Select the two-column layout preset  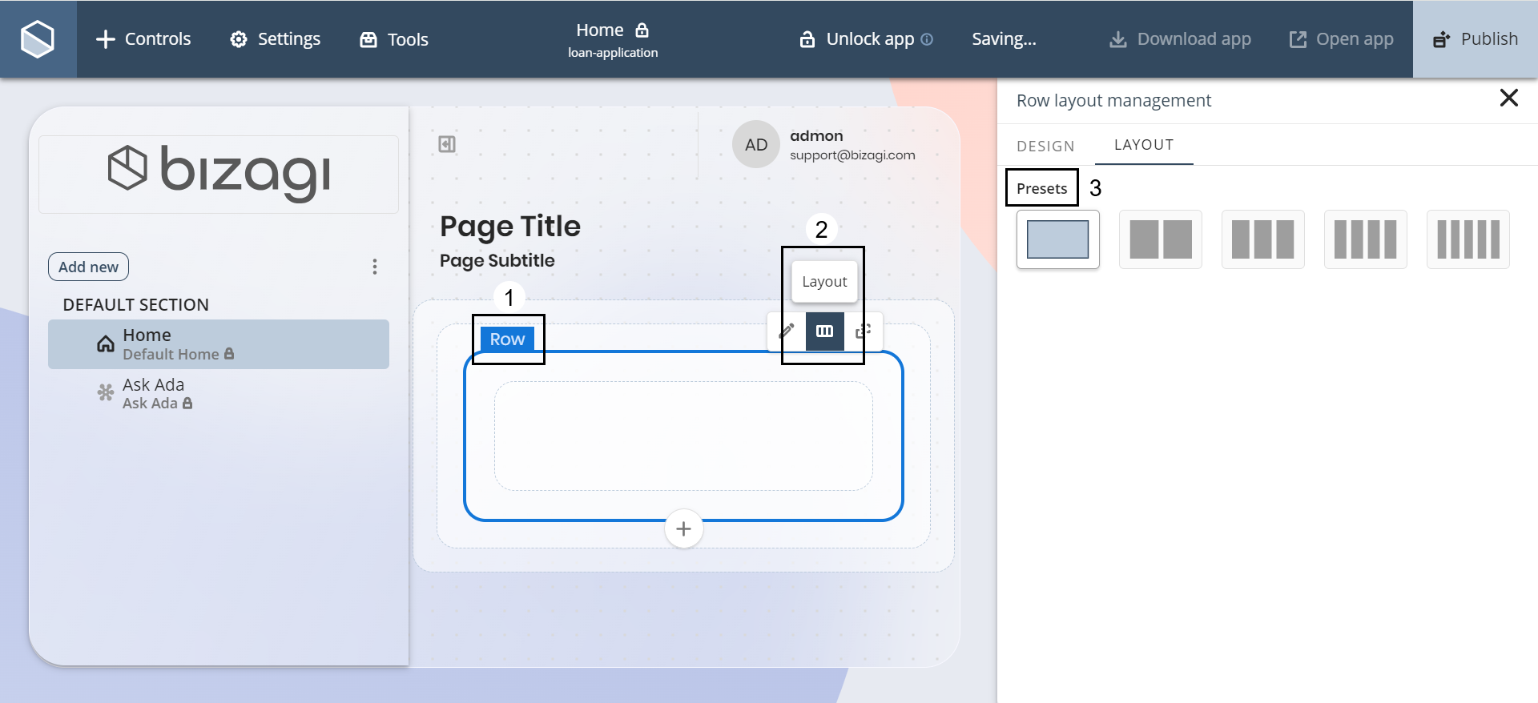coord(1161,239)
